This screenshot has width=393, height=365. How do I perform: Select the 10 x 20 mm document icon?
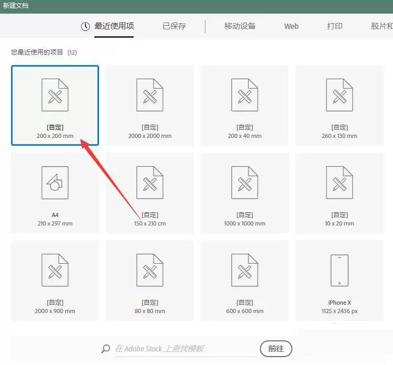click(340, 182)
